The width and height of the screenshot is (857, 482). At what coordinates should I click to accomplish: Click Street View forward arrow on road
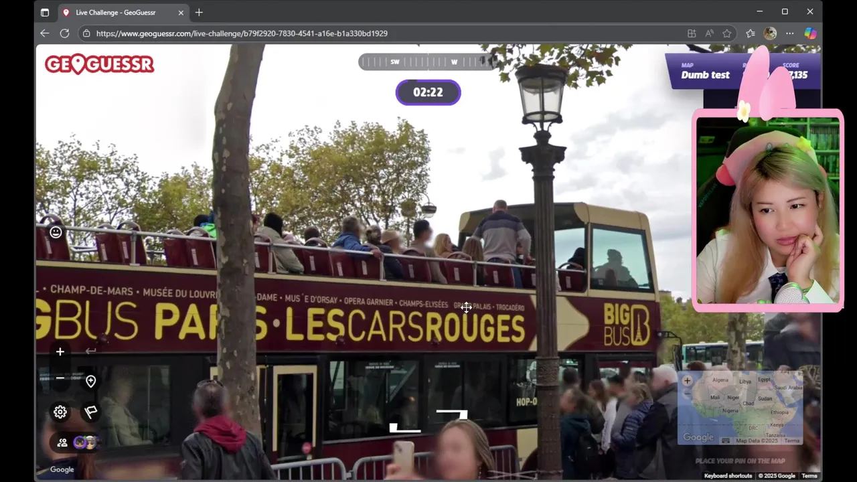click(x=452, y=415)
